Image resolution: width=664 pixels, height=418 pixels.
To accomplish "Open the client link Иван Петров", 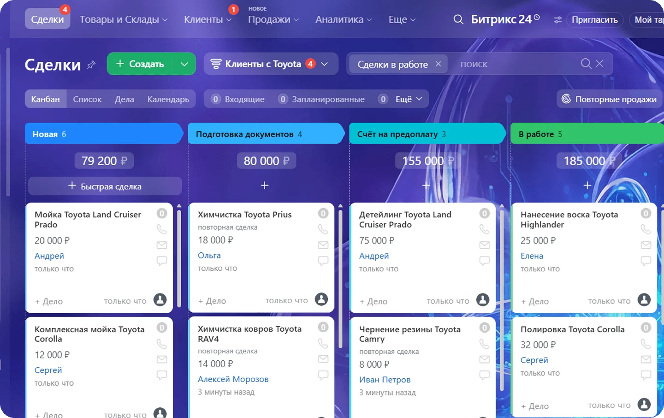I will pyautogui.click(x=385, y=380).
